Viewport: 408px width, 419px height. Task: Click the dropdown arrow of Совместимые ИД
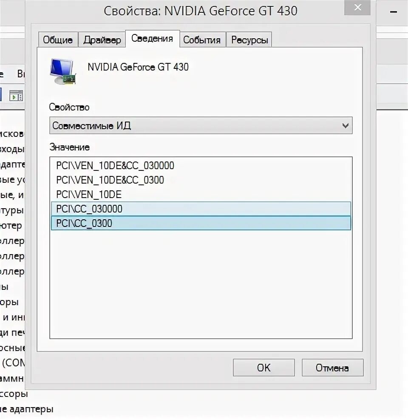pos(345,125)
